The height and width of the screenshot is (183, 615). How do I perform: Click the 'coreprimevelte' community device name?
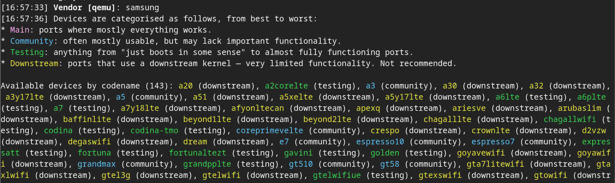[270, 131]
